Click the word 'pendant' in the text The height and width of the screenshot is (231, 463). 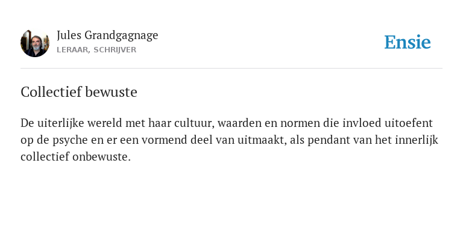pyautogui.click(x=327, y=140)
